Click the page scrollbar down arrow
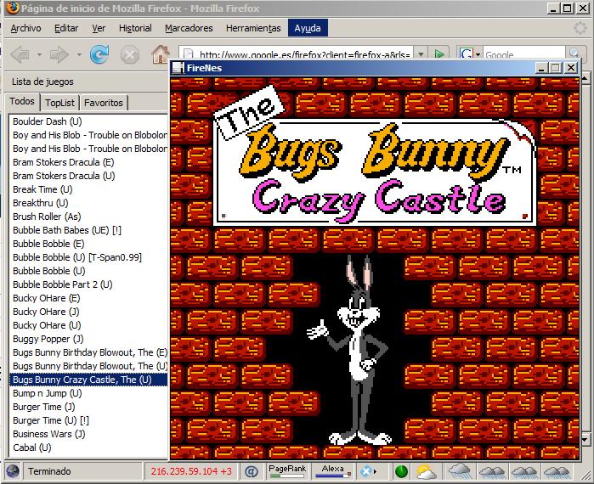 [x=586, y=440]
